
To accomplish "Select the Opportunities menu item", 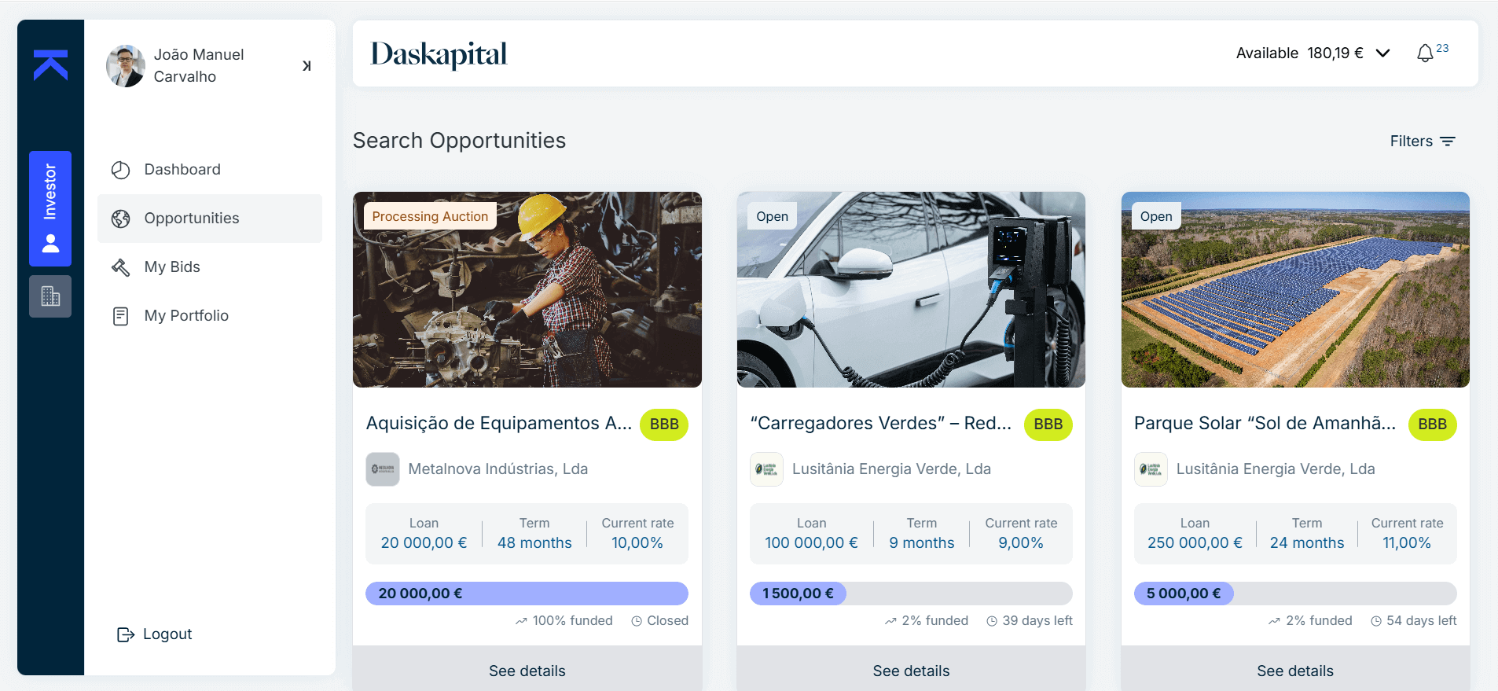I will point(191,219).
